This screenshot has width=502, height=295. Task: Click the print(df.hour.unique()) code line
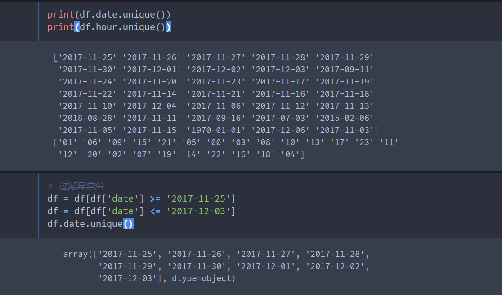[x=109, y=27]
